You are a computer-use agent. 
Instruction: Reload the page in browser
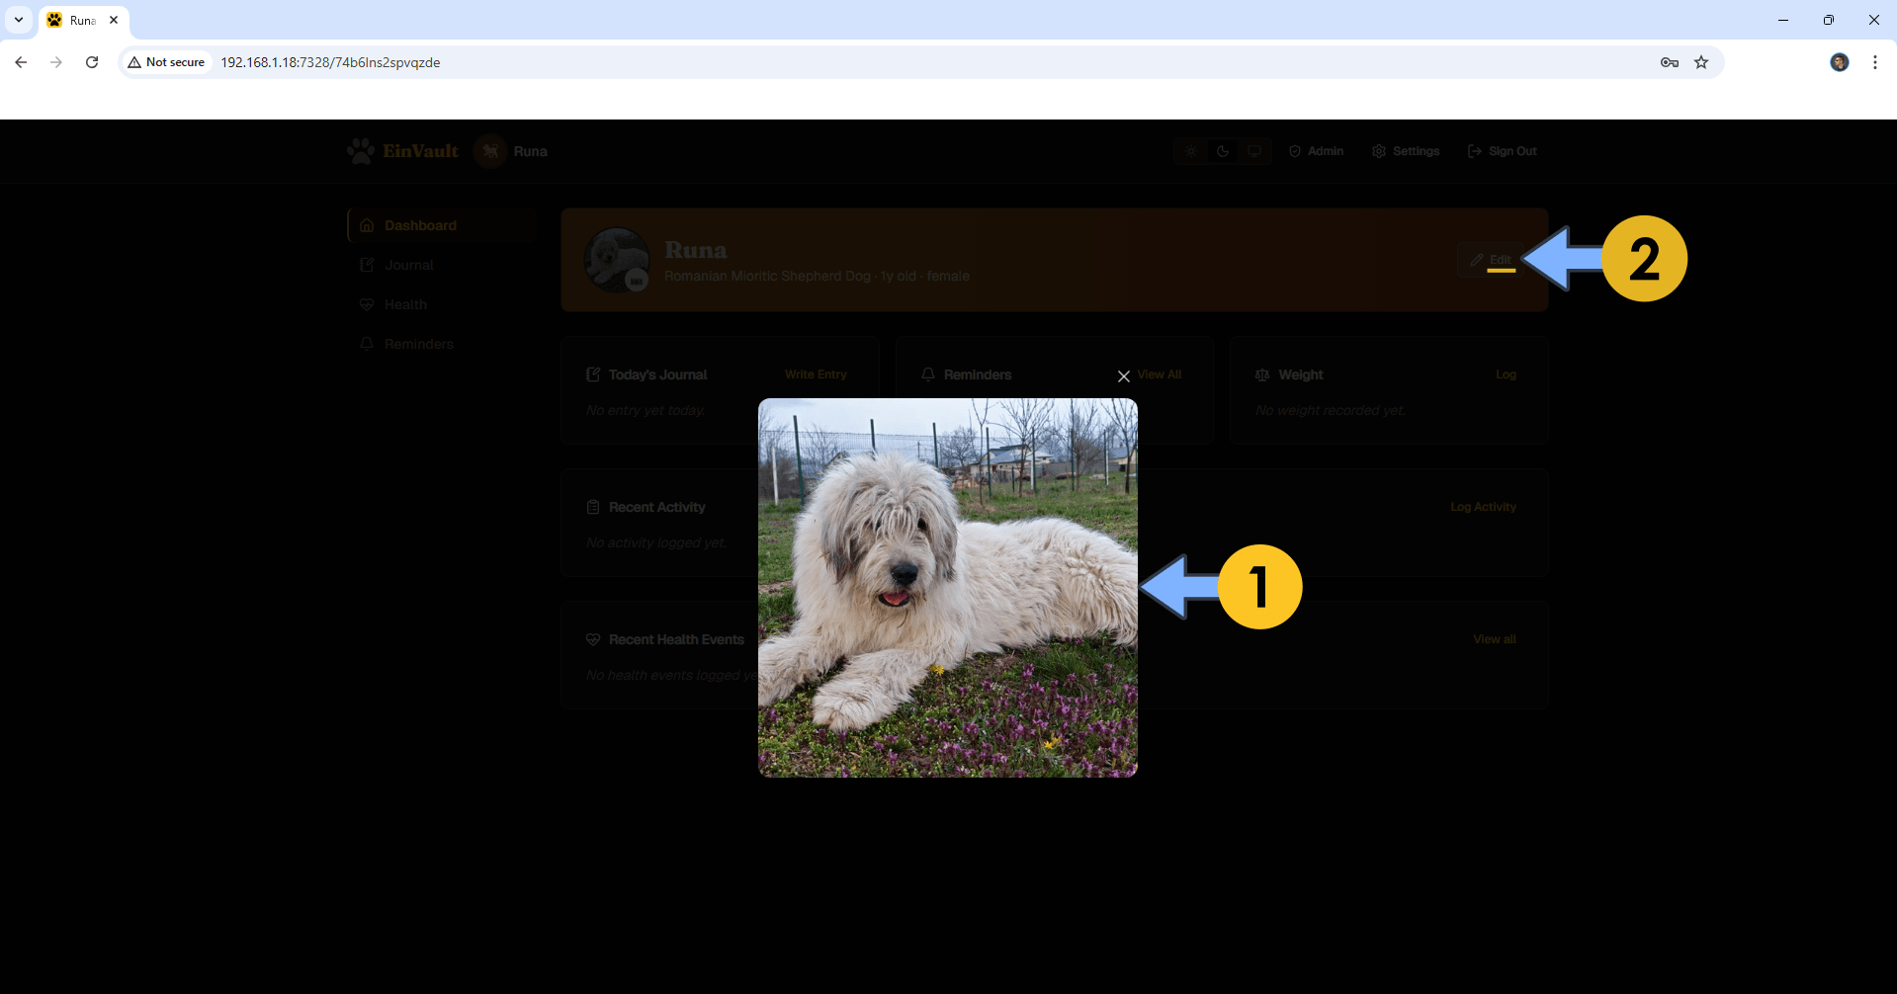pos(92,62)
